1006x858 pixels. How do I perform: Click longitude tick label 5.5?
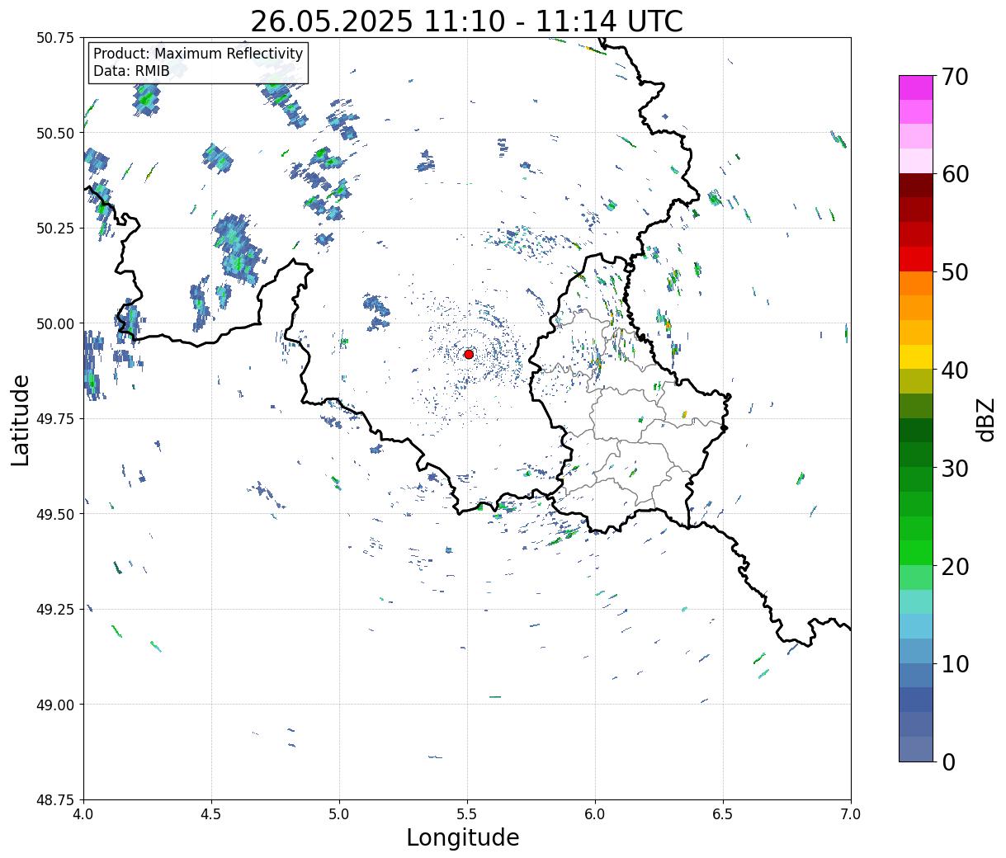click(467, 814)
